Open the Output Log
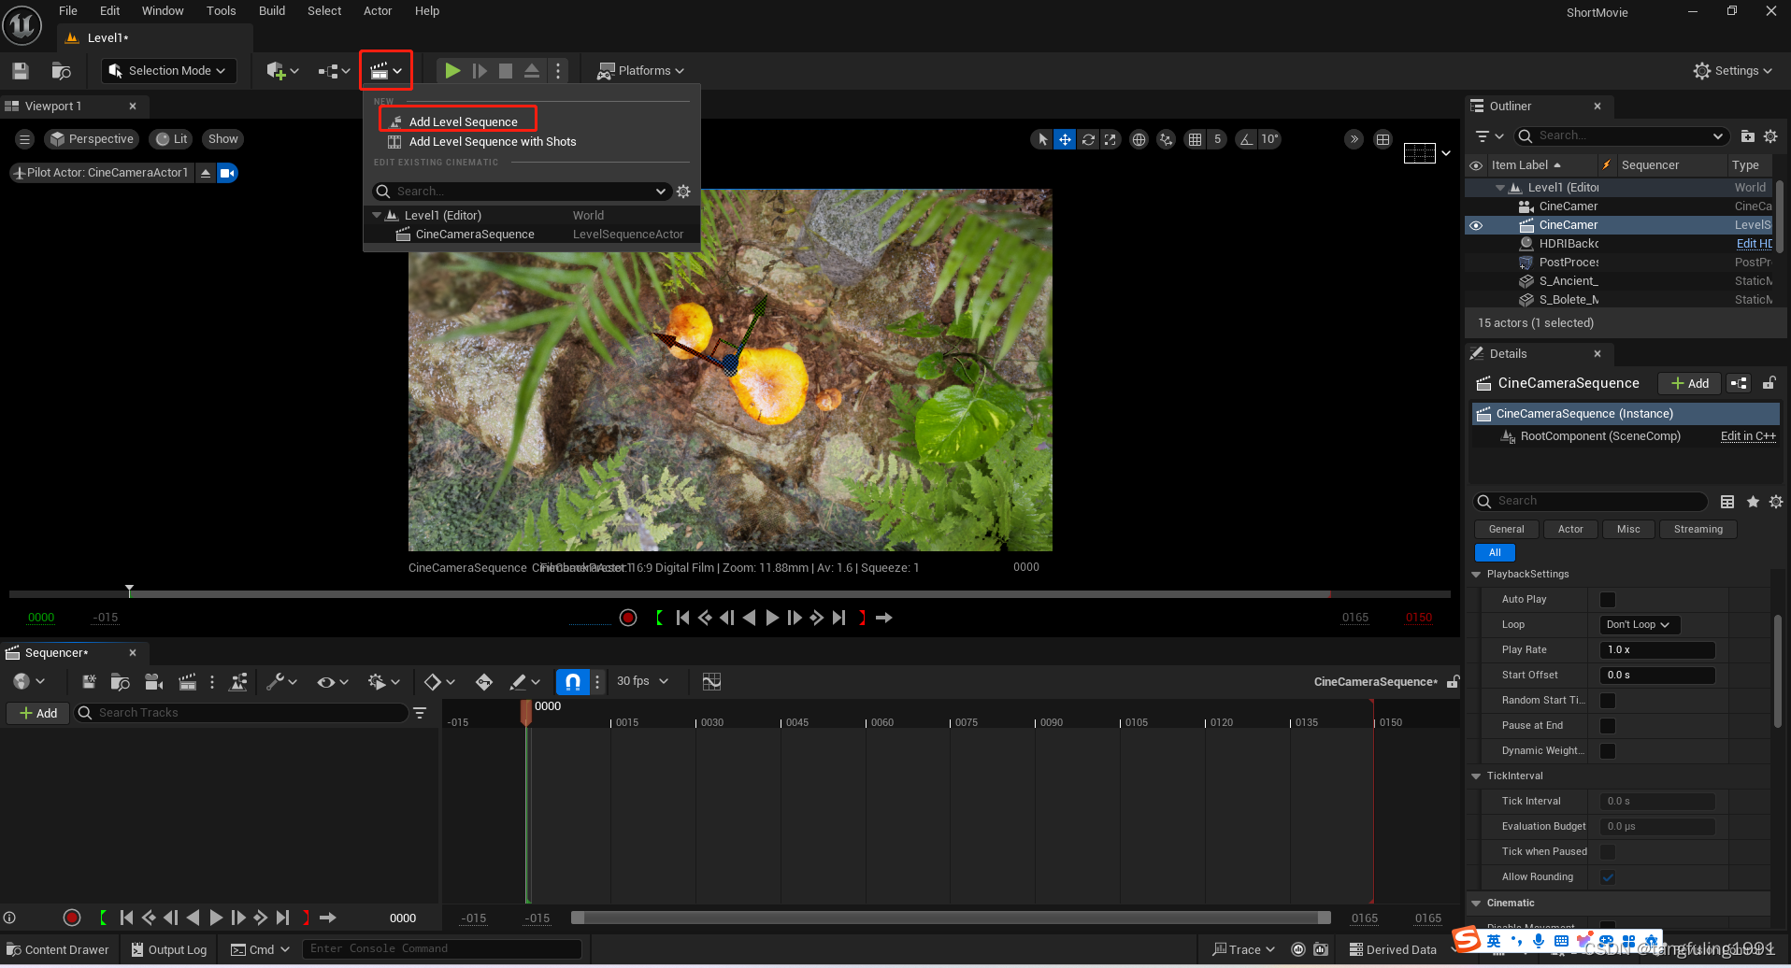The height and width of the screenshot is (968, 1791). [x=169, y=950]
